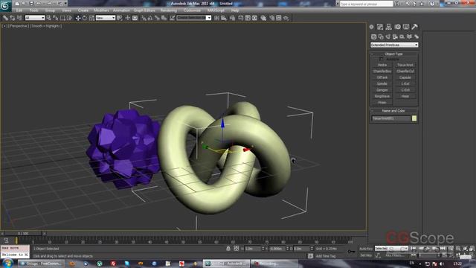
Task: Open the 'Selected' key target dropdown
Action: pyautogui.click(x=391, y=249)
